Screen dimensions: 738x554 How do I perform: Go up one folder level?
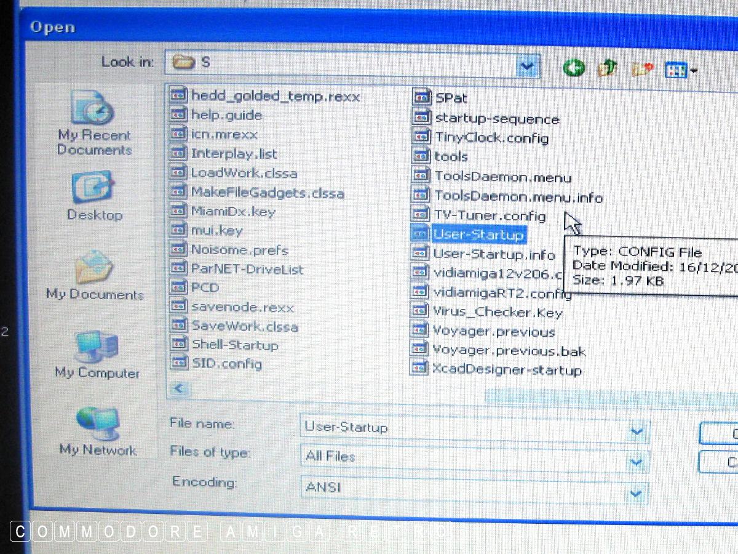tap(607, 68)
